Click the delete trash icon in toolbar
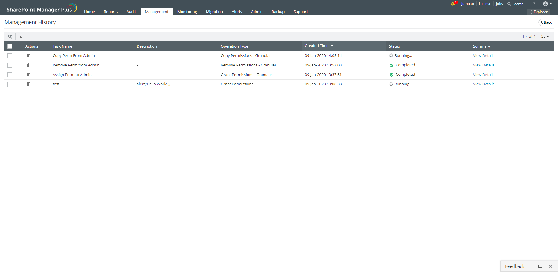The image size is (558, 272). [21, 36]
